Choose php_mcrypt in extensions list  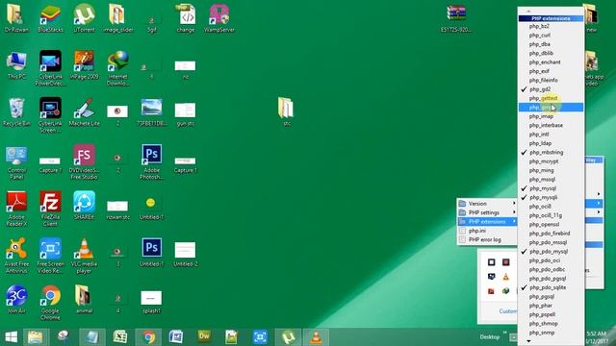click(551, 161)
